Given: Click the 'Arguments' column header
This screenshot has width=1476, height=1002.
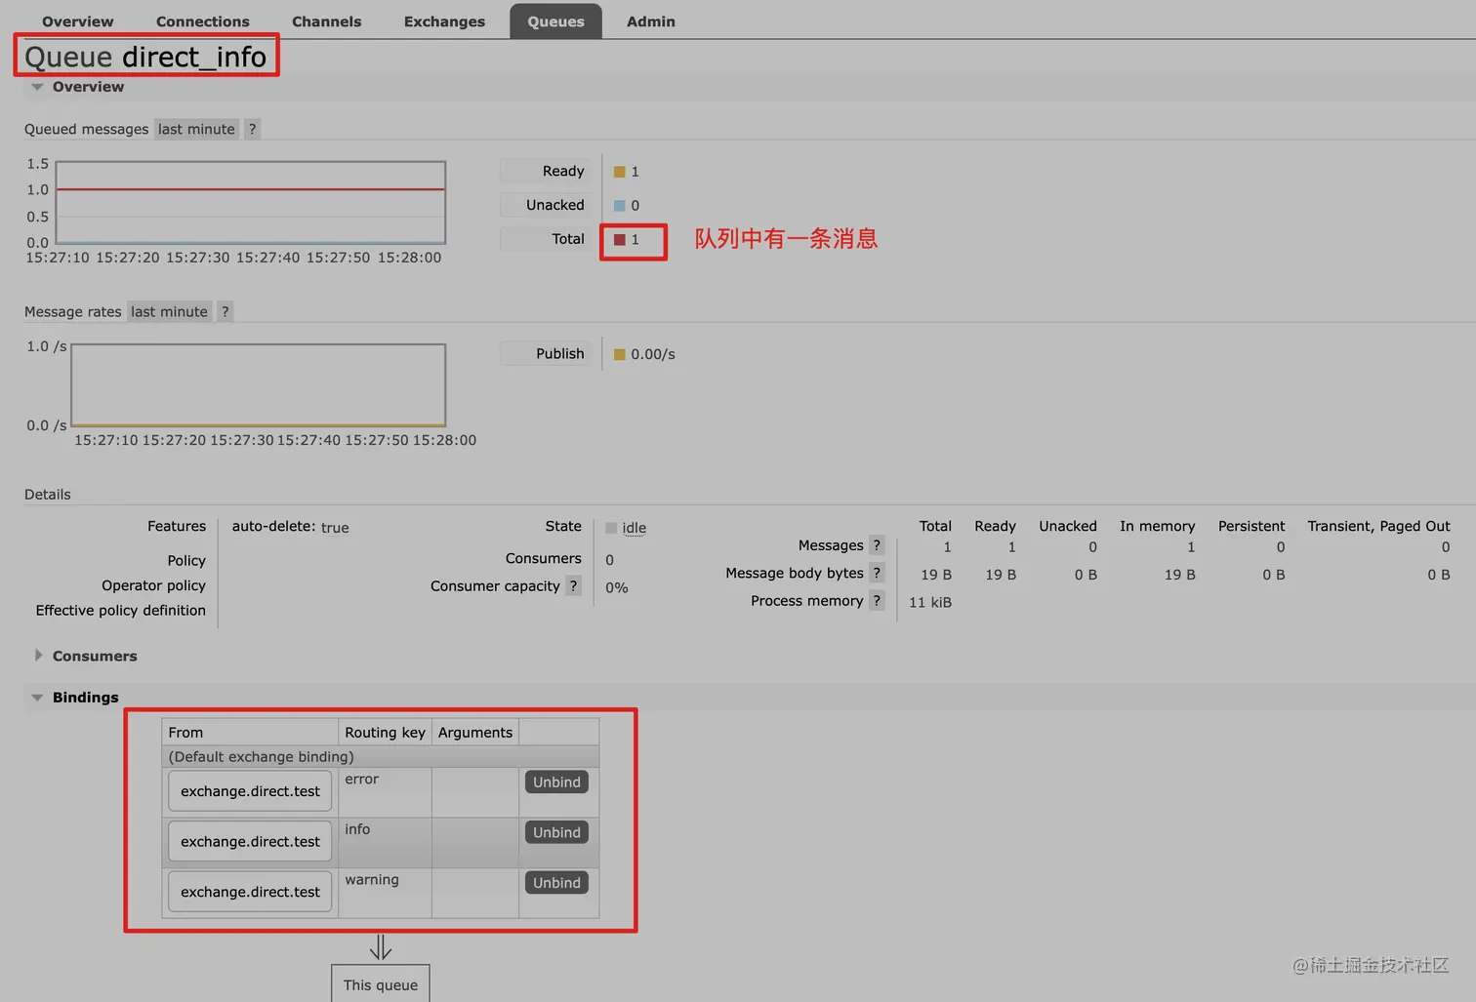Looking at the screenshot, I should [x=475, y=733].
